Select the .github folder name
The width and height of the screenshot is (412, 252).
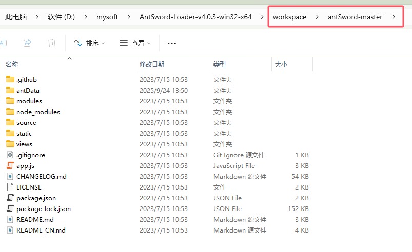click(x=27, y=80)
